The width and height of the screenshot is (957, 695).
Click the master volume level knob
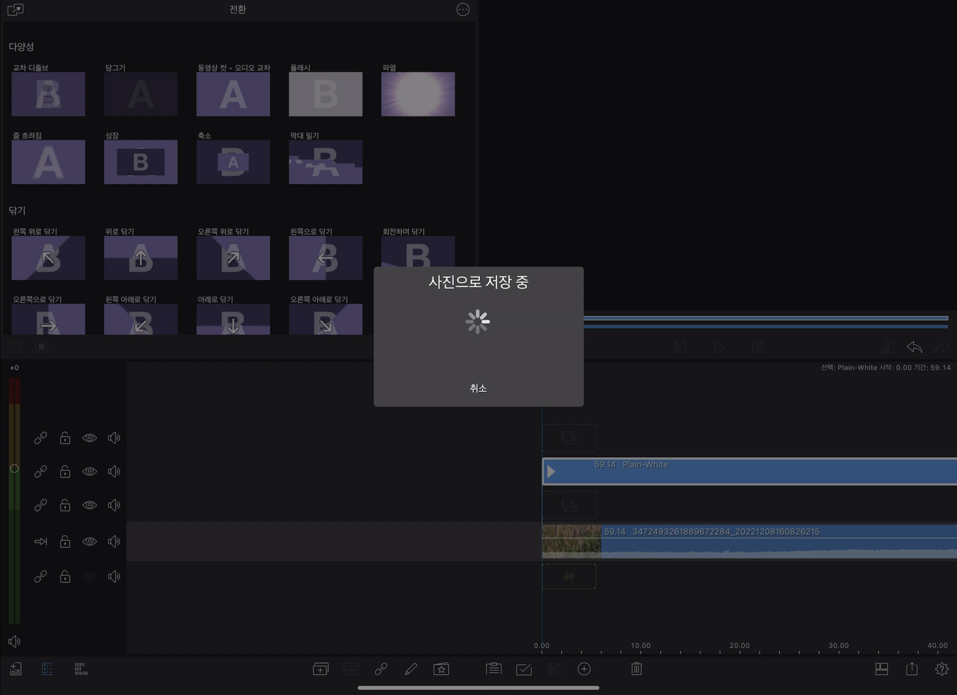tap(14, 469)
